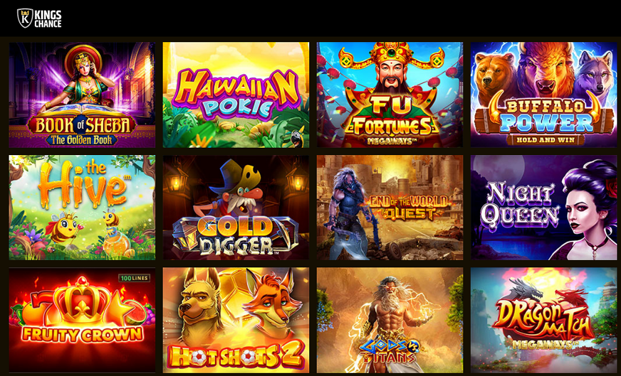Open the Fruity Crown game
This screenshot has height=376, width=621.
tap(82, 320)
